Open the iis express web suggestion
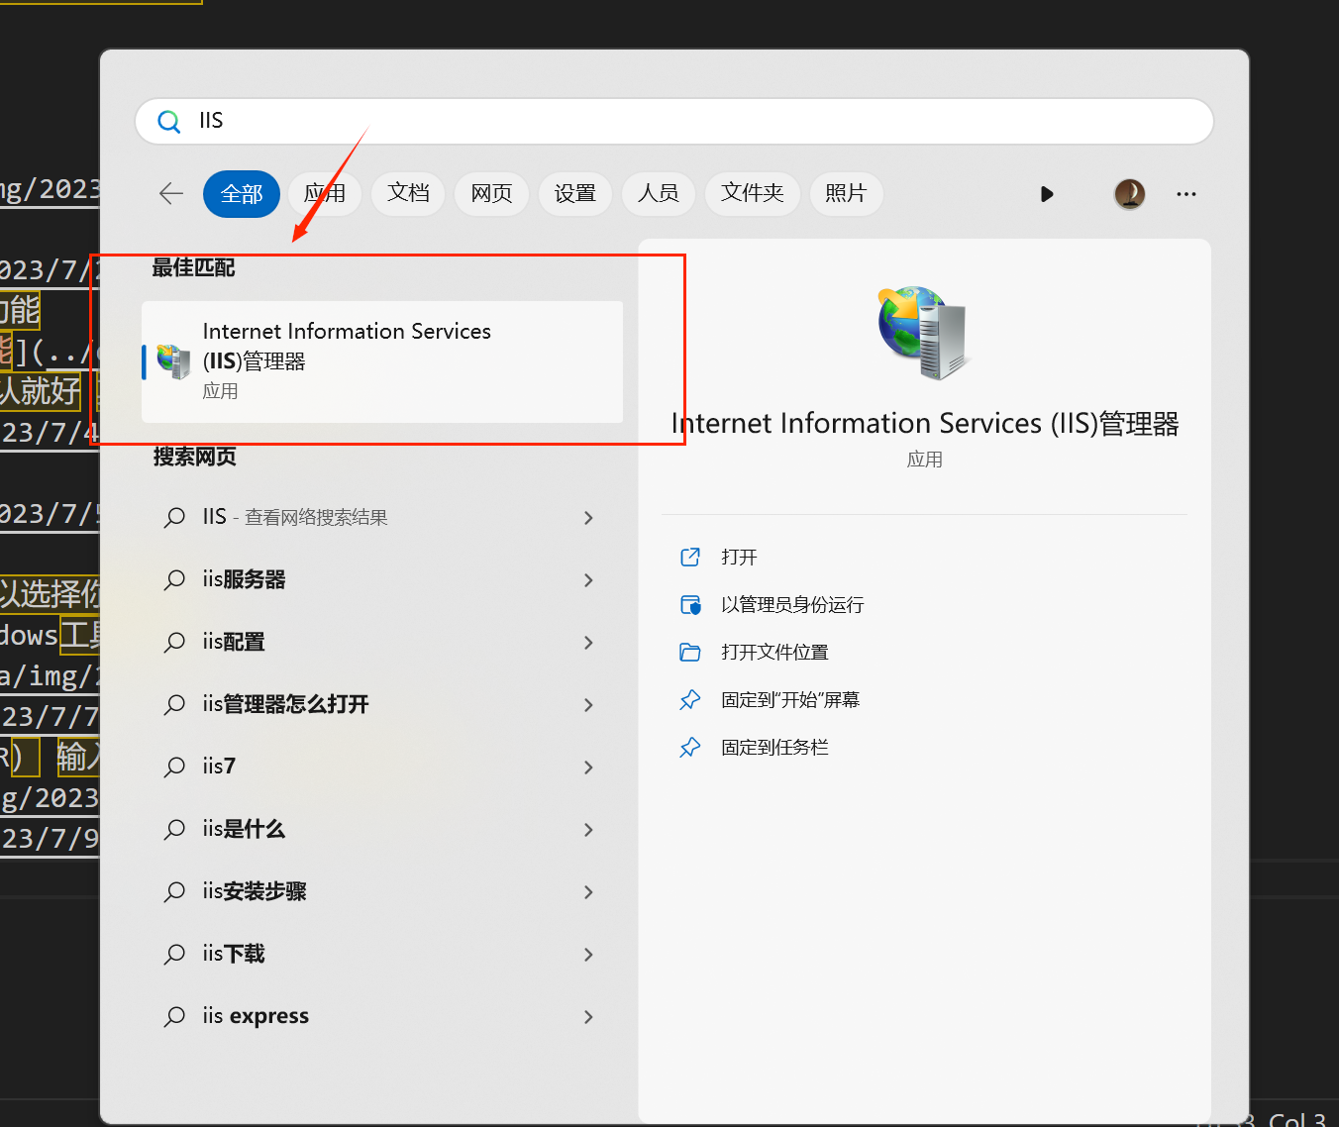Viewport: 1339px width, 1127px height. point(382,1016)
